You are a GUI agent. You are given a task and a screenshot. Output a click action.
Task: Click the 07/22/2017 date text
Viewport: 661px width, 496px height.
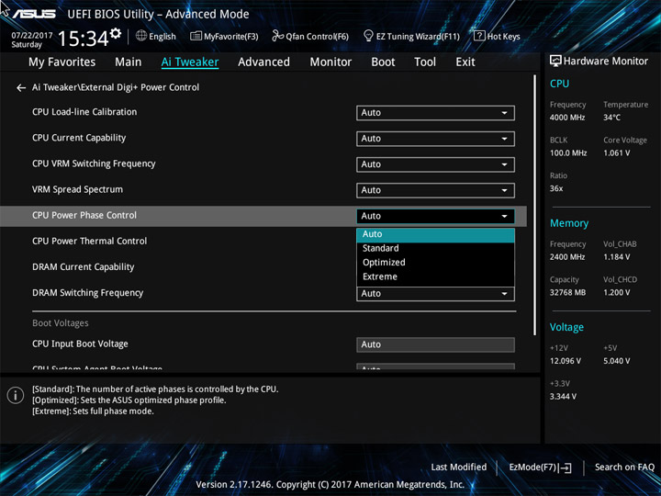pyautogui.click(x=32, y=36)
